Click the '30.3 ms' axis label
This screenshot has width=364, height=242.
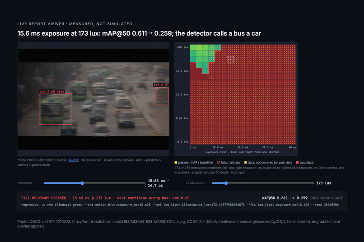[268, 147]
